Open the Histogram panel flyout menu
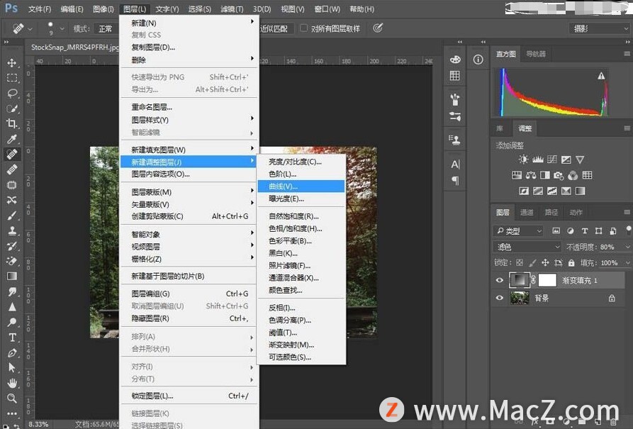Image resolution: width=633 pixels, height=429 pixels. (x=627, y=54)
